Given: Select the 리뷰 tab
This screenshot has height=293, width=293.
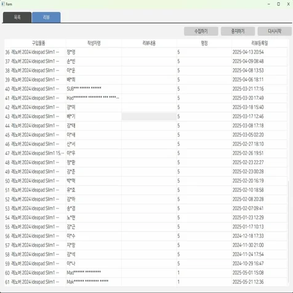Looking at the screenshot, I should (x=46, y=17).
